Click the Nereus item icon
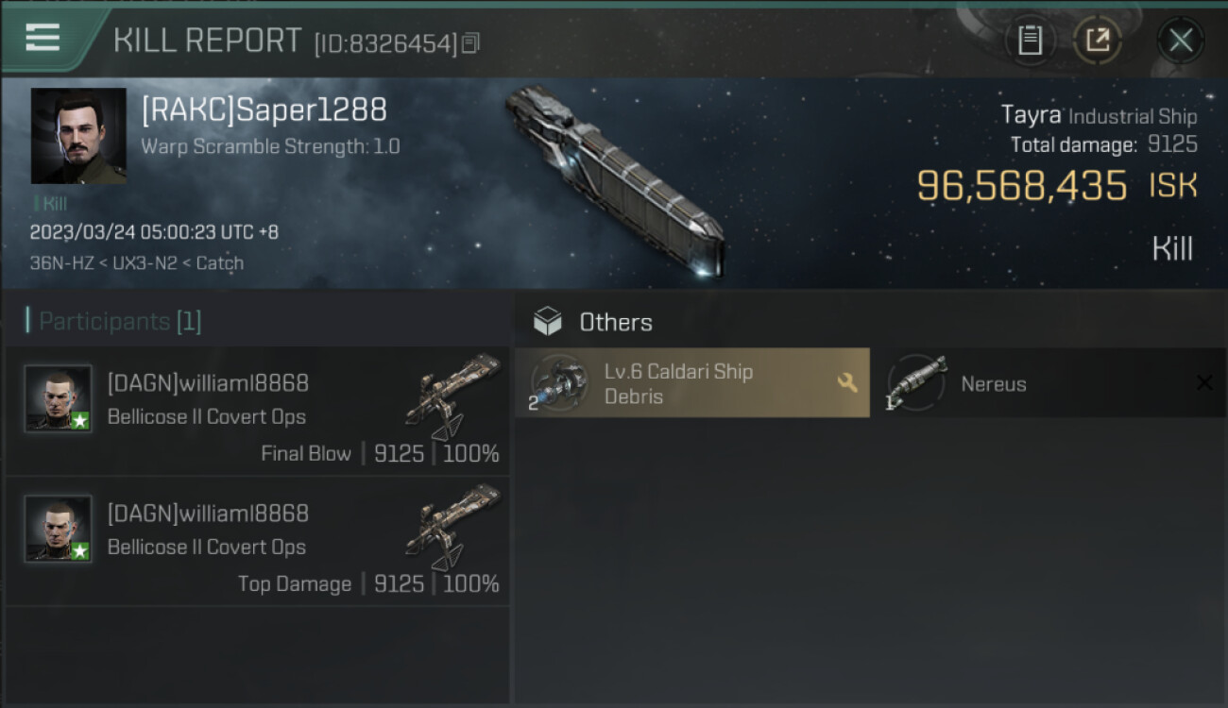The width and height of the screenshot is (1228, 708). pos(916,382)
